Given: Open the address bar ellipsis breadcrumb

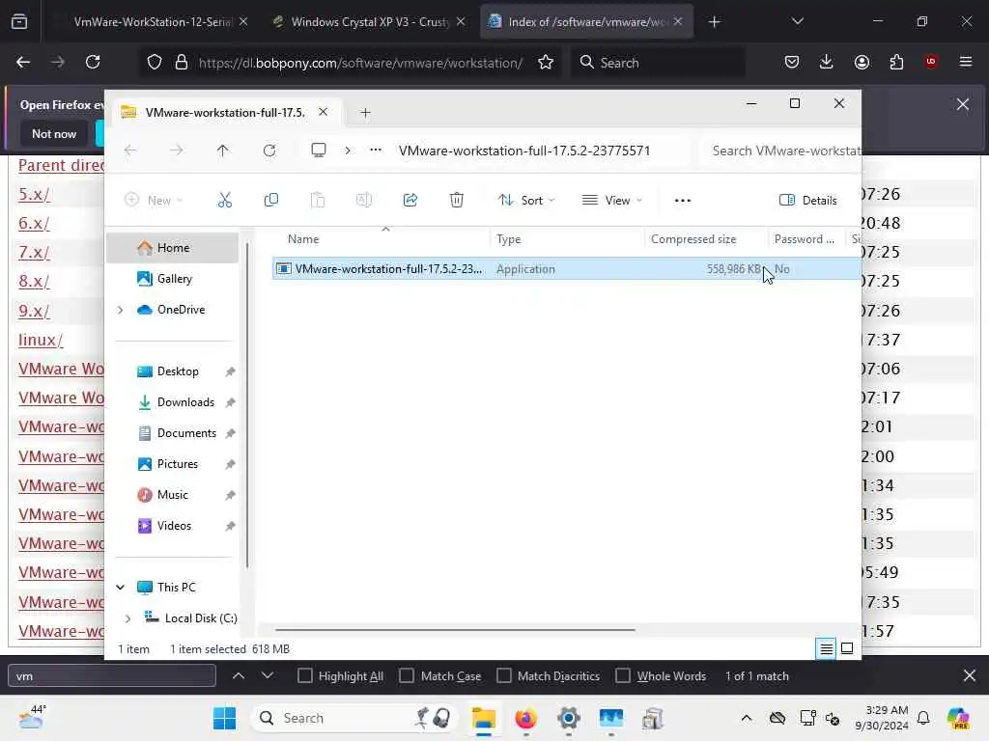Looking at the screenshot, I should 376,150.
